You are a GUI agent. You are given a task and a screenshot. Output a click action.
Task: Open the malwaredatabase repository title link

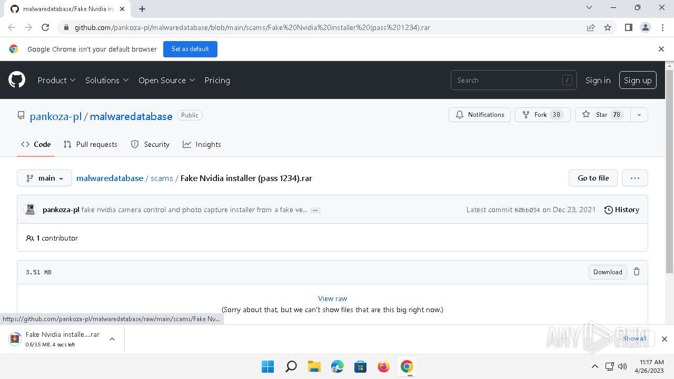(131, 116)
